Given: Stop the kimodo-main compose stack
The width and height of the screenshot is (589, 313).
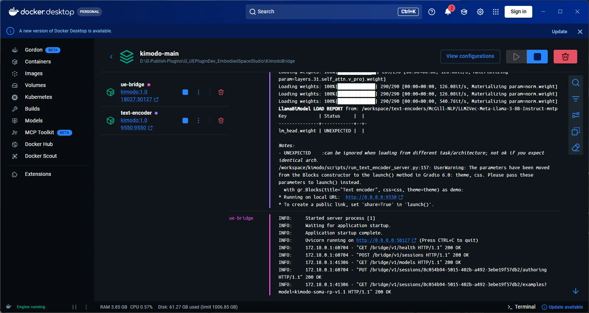Looking at the screenshot, I should 537,57.
